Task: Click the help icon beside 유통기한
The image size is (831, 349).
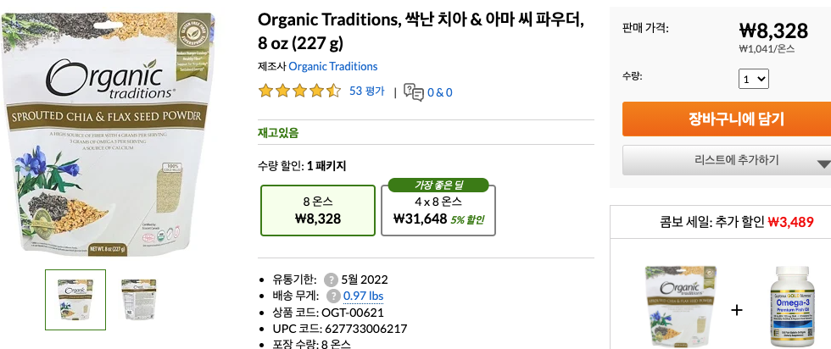Action: pos(330,280)
